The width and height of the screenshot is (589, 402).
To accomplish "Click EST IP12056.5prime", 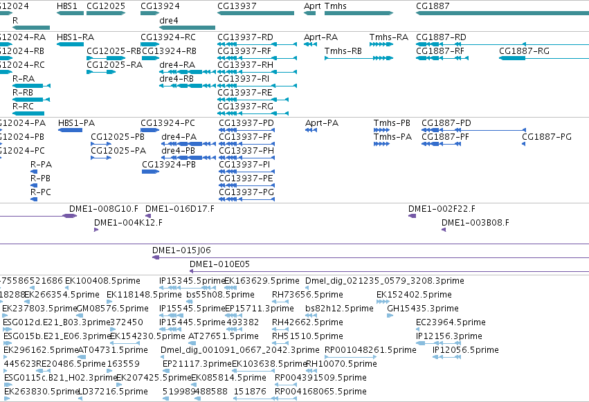I will tap(446, 357).
